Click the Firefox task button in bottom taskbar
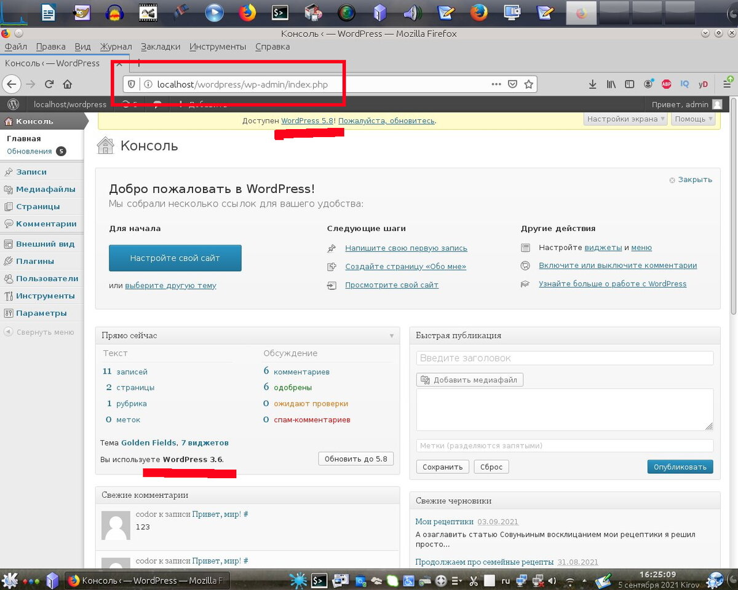The height and width of the screenshot is (590, 738). (147, 580)
